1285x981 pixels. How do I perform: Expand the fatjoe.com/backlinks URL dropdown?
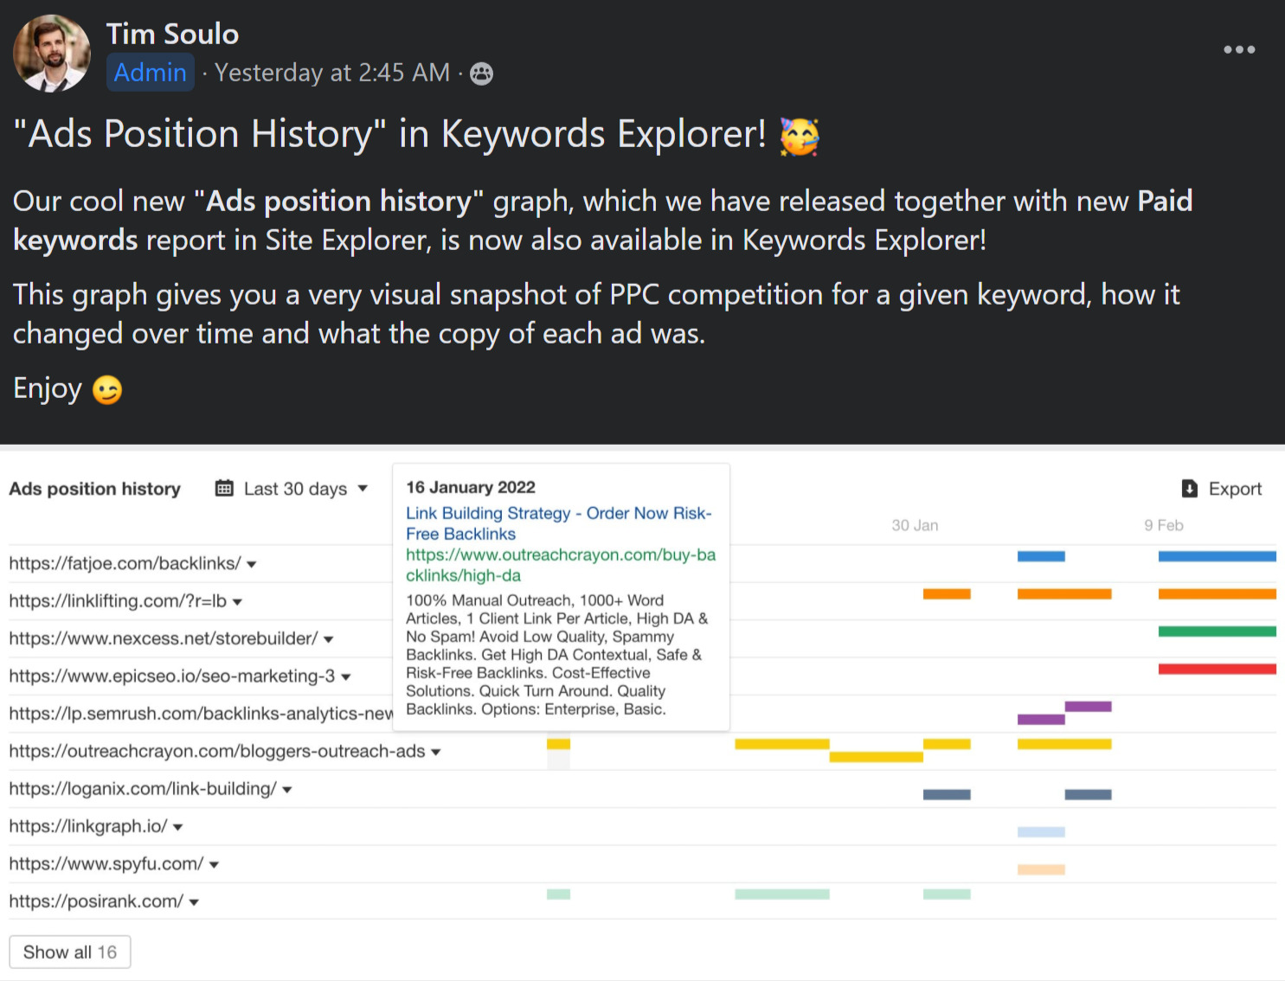[251, 564]
